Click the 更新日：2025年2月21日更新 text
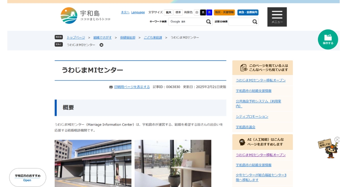Viewport: 347px width, 187px height. coord(204,87)
